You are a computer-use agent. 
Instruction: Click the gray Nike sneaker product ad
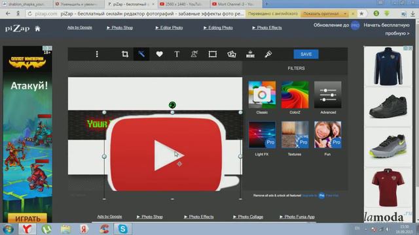[388, 146]
